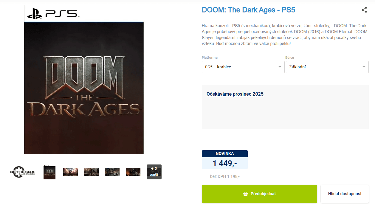
Task: Select the fourth gameplay screenshot thumbnail
Action: (x=133, y=172)
